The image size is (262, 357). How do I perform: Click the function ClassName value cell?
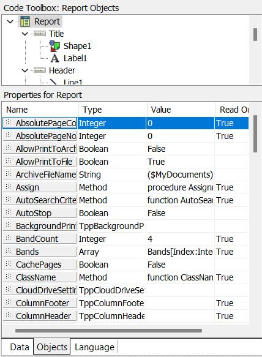(180, 277)
